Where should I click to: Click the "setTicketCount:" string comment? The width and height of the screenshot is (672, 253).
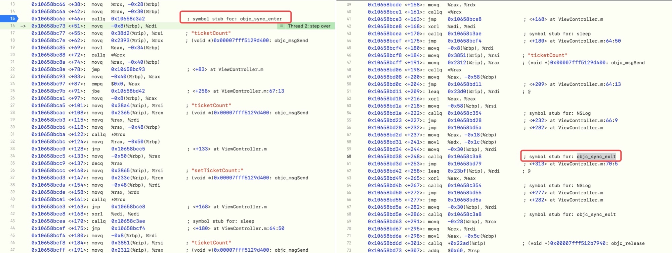(x=217, y=171)
